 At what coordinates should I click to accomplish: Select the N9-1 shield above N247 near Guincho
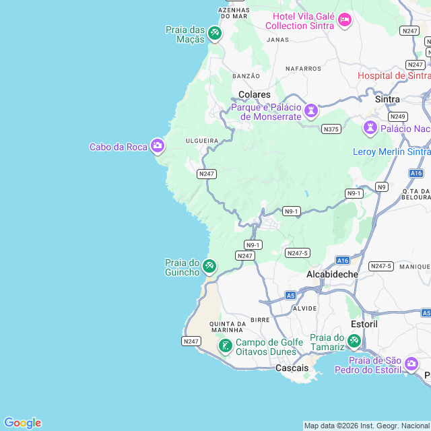click(253, 244)
